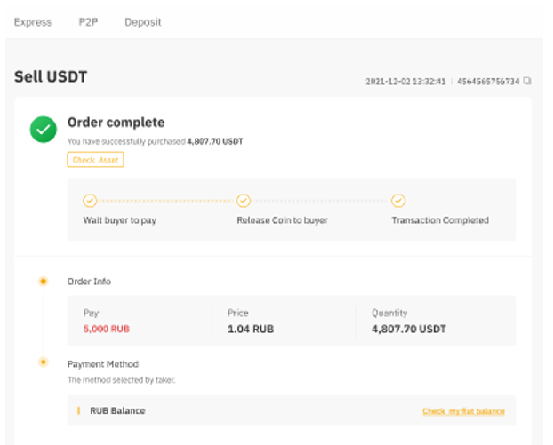
Task: Click the Wait buyer to pay step icon
Action: pos(89,201)
